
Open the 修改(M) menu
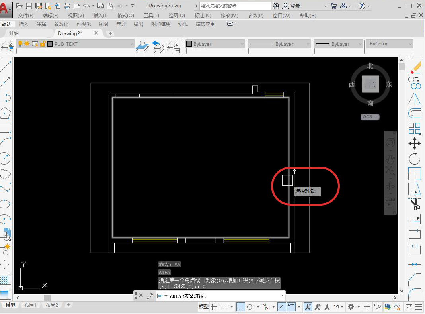(x=229, y=16)
